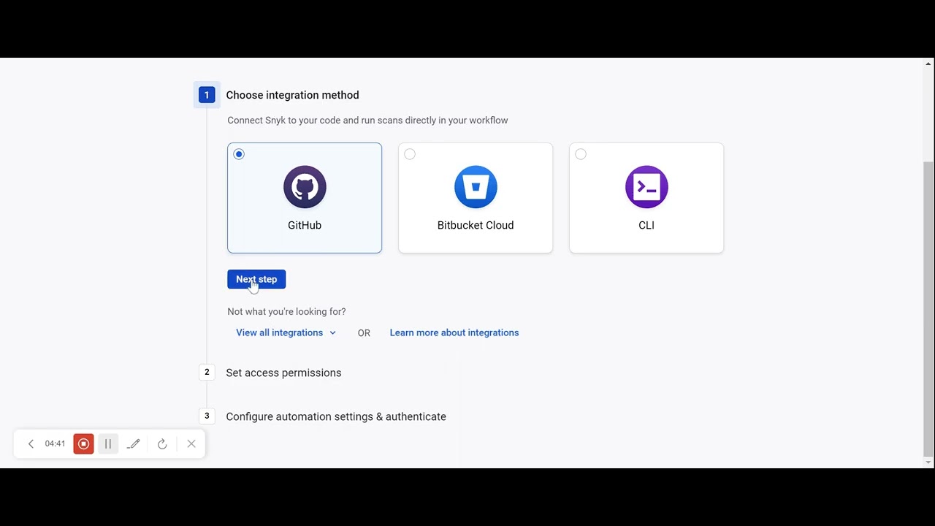Click the Choose integration method heading
The width and height of the screenshot is (935, 526).
tap(292, 95)
